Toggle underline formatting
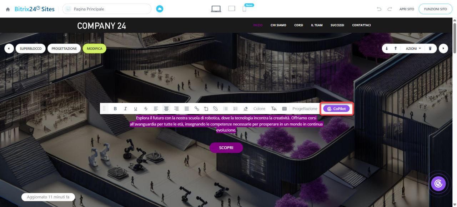 [x=136, y=109]
